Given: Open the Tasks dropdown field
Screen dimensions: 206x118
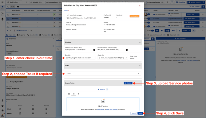Looking at the screenshot, I should [x=103, y=74].
